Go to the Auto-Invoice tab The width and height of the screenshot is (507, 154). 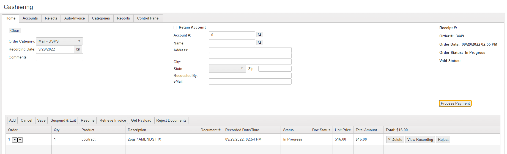coord(74,18)
